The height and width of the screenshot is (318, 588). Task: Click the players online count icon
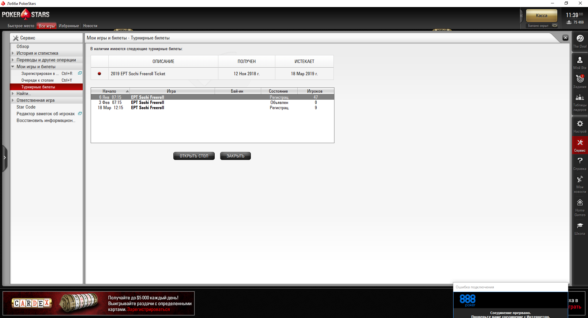(x=569, y=22)
